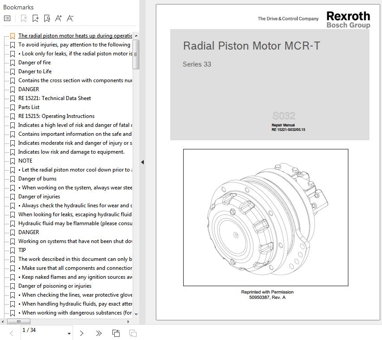Click the bookmark icon beside 'TIP'
Viewport: 382px width, 340px height.
(13, 251)
